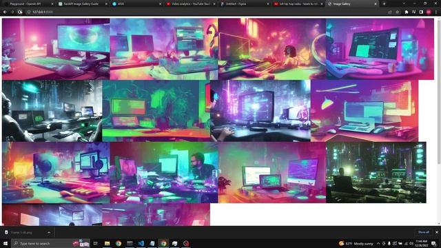Close the downloads bar
Screen dimensions: 441x248
click(x=436, y=232)
